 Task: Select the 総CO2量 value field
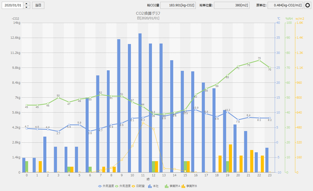coord(178,5)
